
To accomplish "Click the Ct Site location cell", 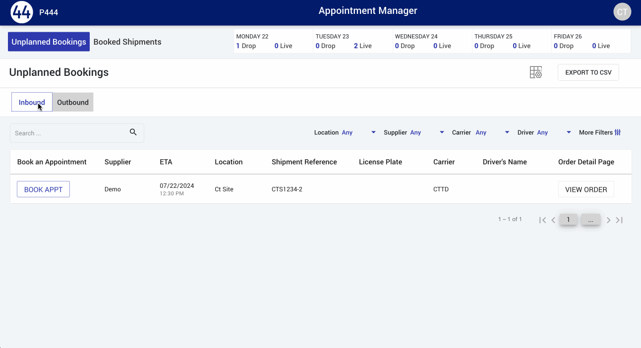I will [224, 189].
